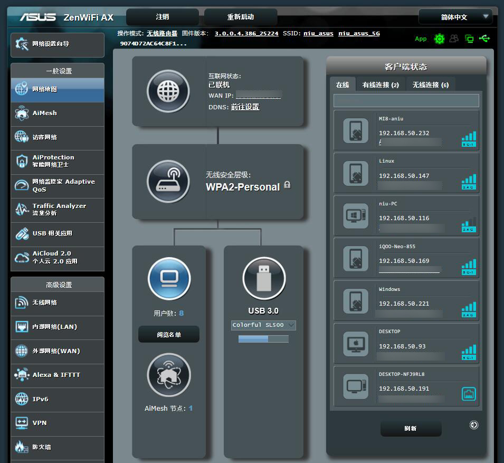Click the IPv6 sidebar icon
This screenshot has width=504, height=463.
pos(22,399)
